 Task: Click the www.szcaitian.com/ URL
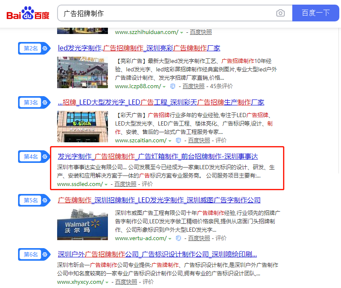coord(141,140)
